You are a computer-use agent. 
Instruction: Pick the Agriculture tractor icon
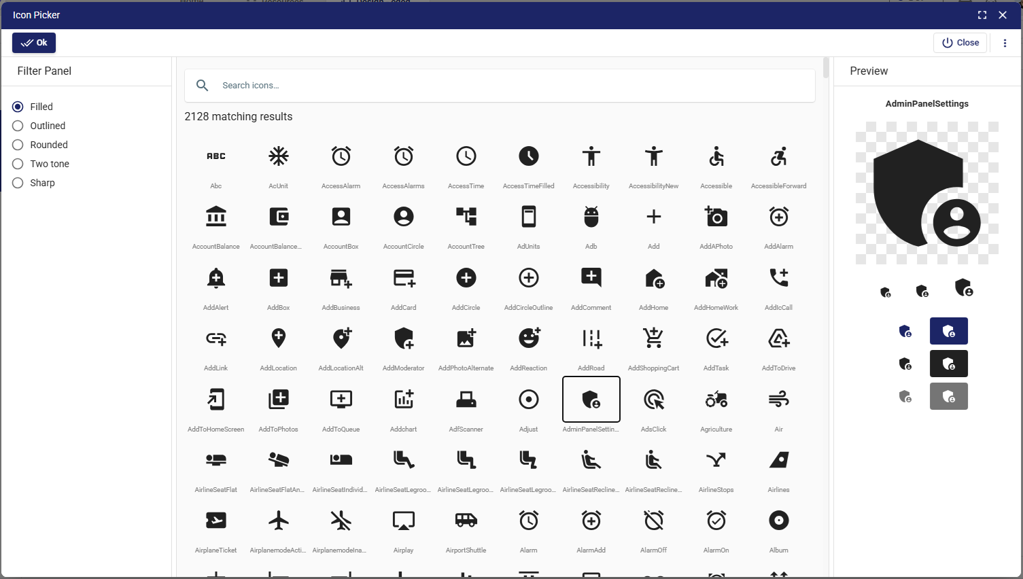click(x=716, y=400)
